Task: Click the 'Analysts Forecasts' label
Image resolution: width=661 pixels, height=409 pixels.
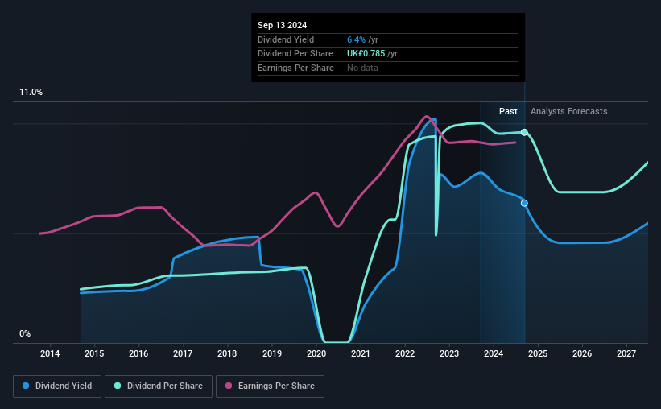Action: click(x=568, y=111)
